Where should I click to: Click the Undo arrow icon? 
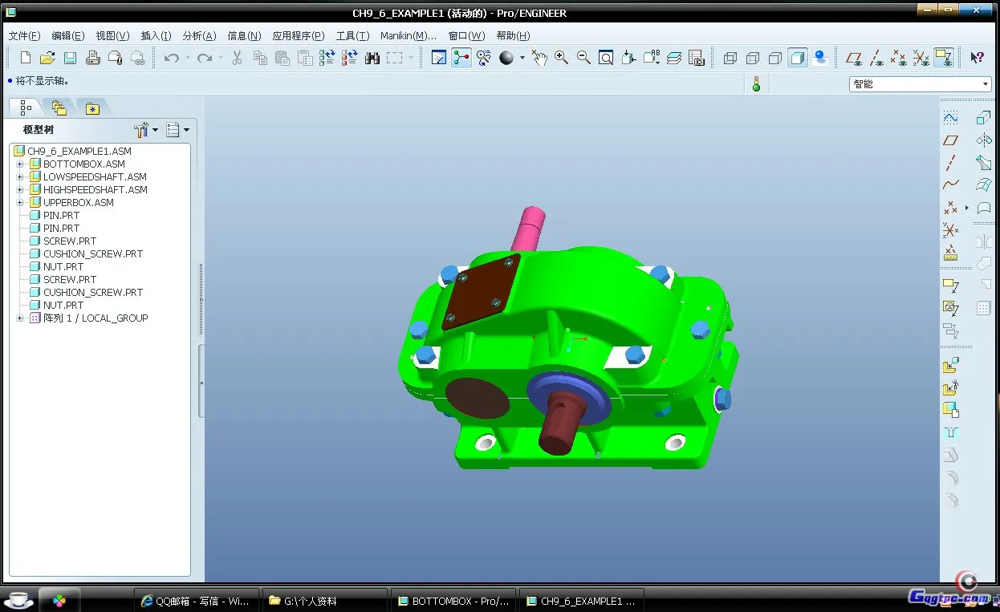(171, 58)
